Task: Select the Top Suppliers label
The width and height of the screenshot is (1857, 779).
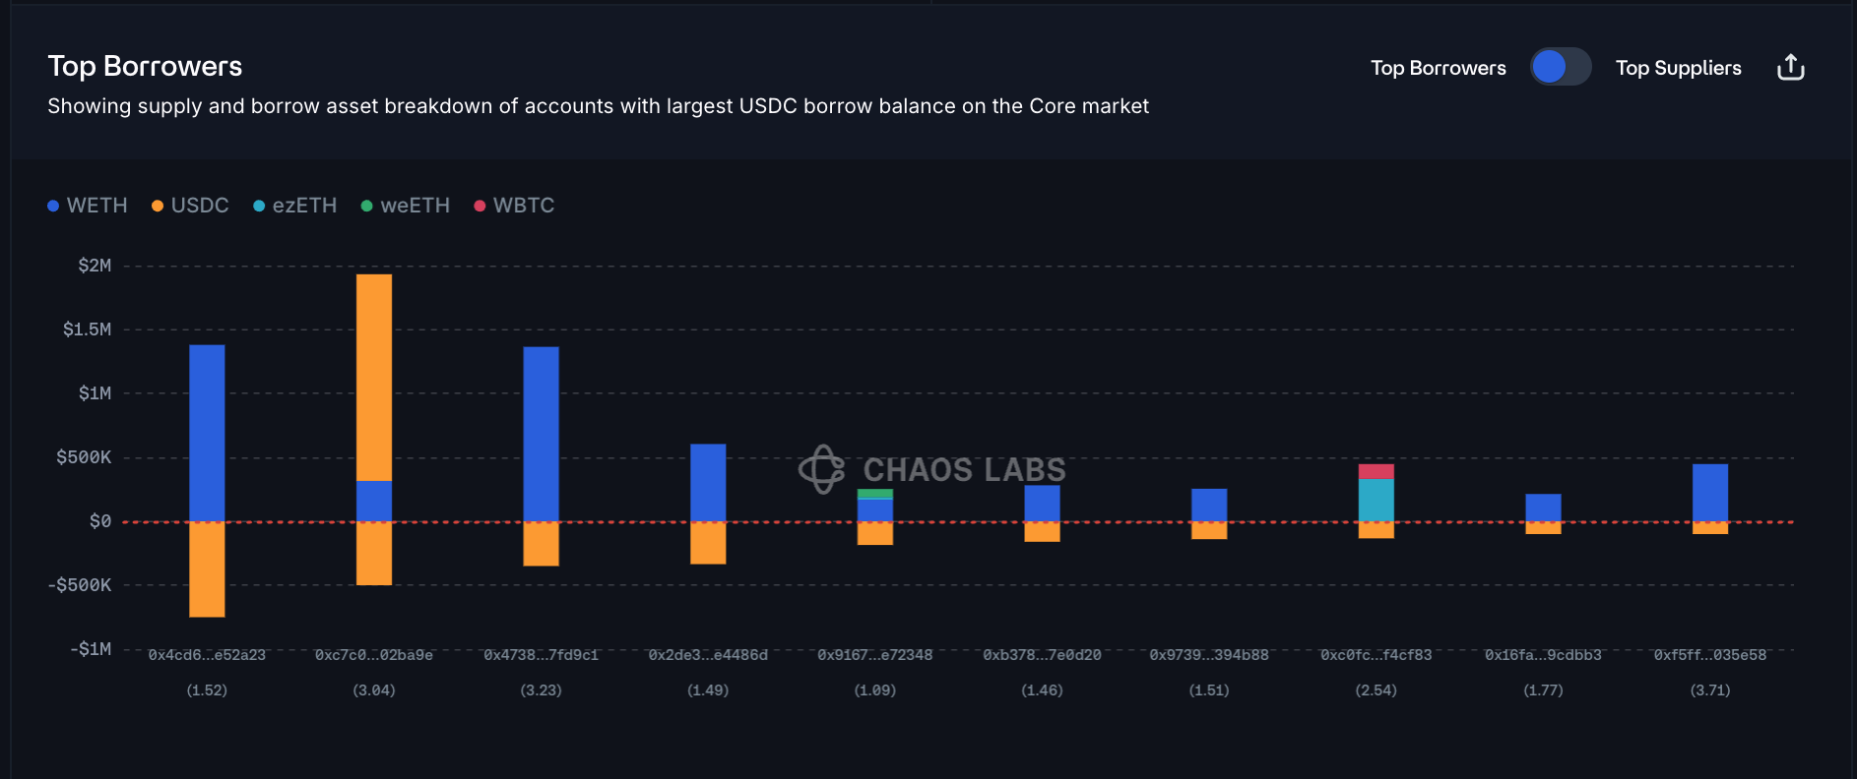Action: tap(1678, 68)
